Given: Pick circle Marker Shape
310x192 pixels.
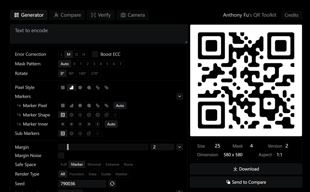Looking at the screenshot, I should (71, 115).
